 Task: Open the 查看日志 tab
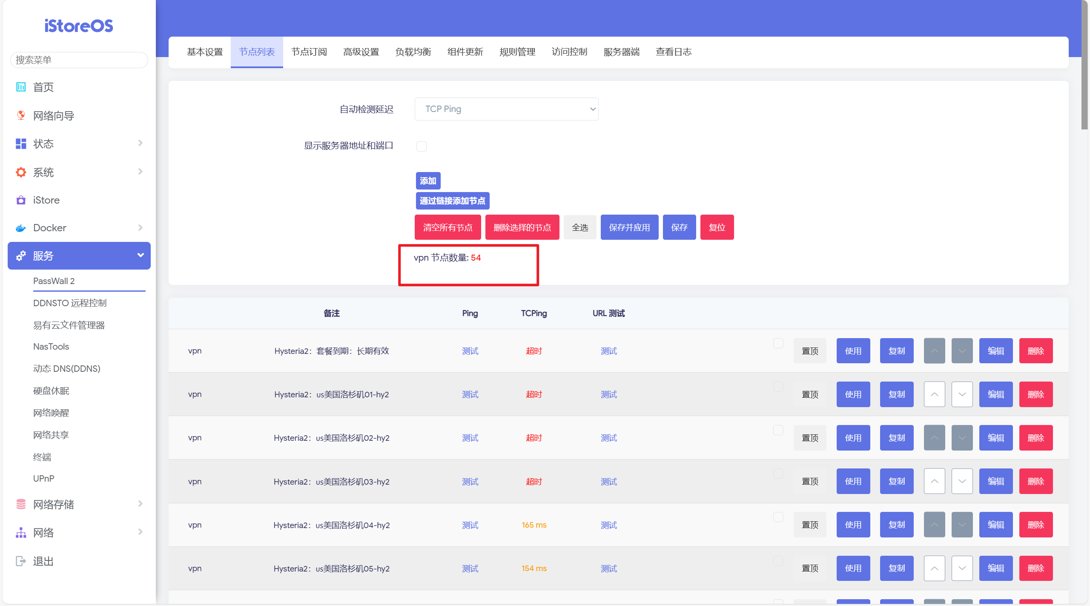point(673,52)
